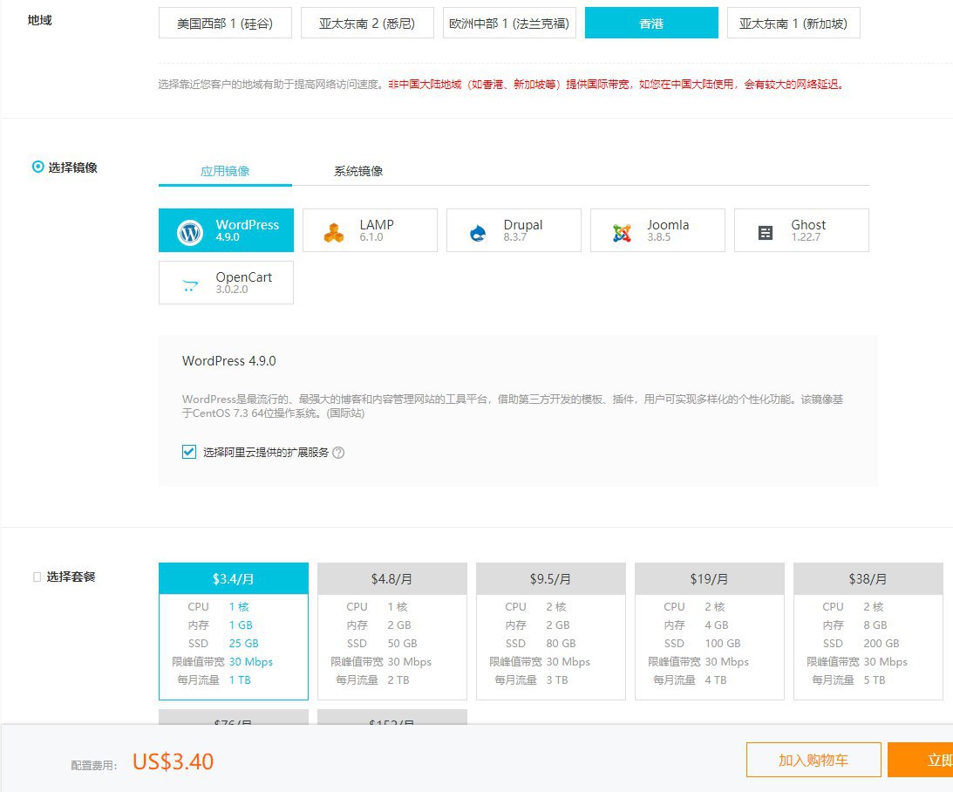Screen dimensions: 953x792
Task: Select the WordPress 4.9.0 image icon
Action: pyautogui.click(x=190, y=232)
